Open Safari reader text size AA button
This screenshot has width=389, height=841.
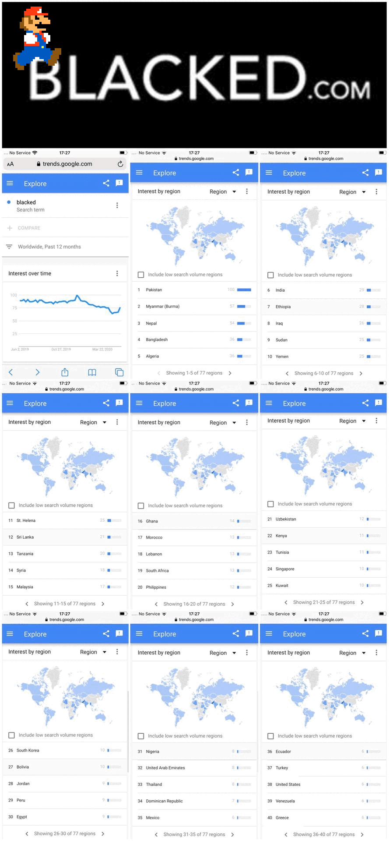(x=11, y=164)
